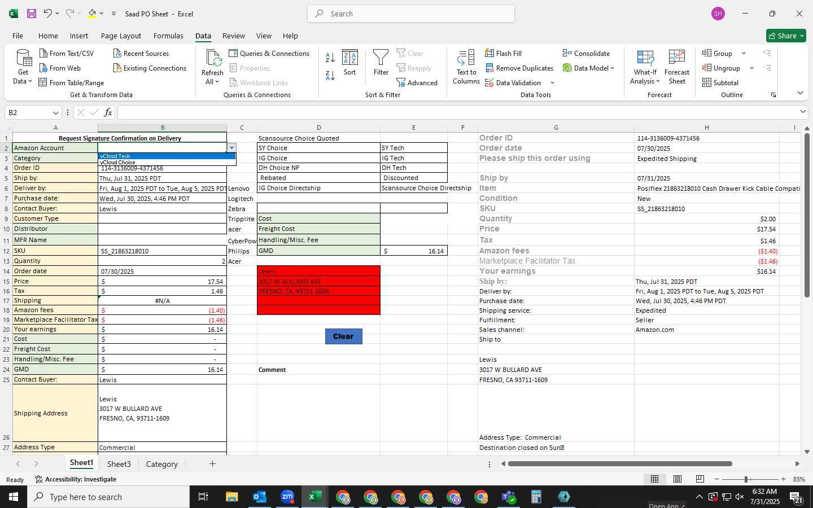Open the Category sheet tab

(x=162, y=464)
